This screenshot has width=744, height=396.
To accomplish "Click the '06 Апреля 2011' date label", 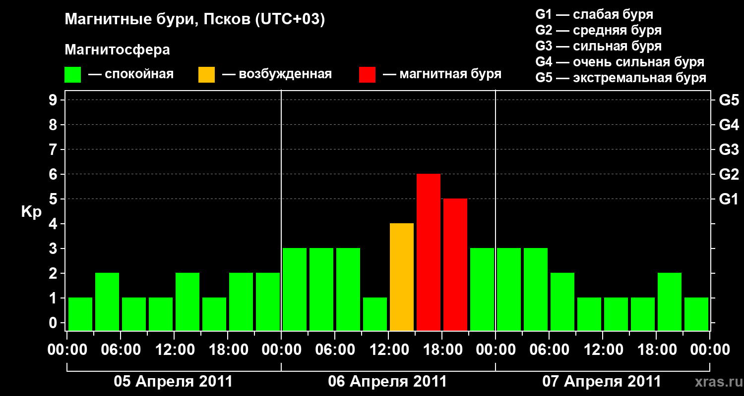I will coord(387,382).
